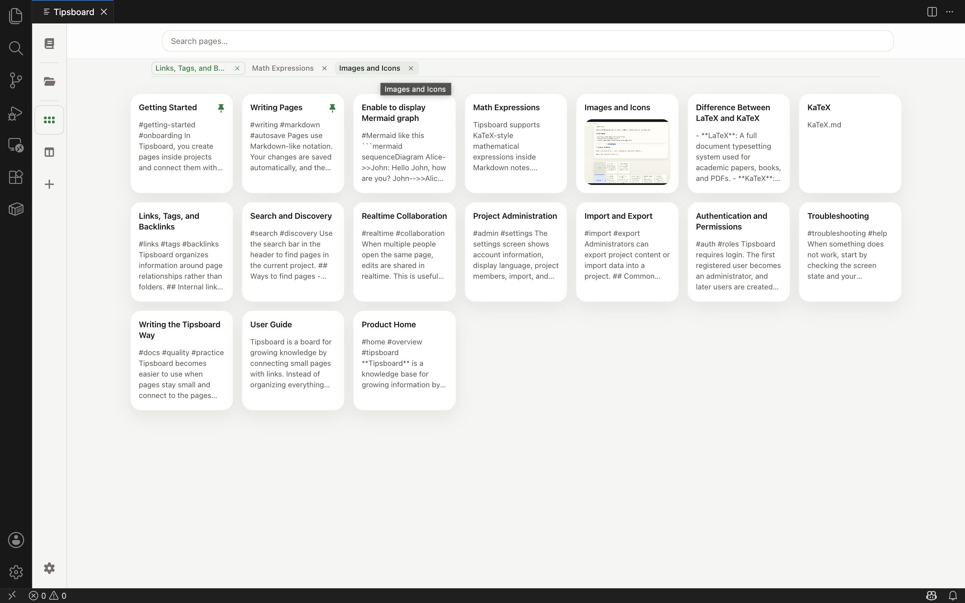
Task: Open the Images and Icons card thumbnail
Action: point(627,152)
